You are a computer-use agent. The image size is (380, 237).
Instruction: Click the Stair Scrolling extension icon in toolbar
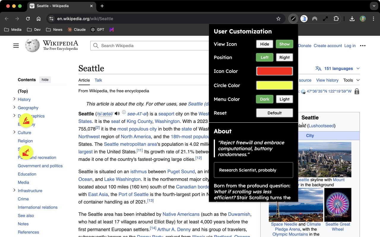click(x=293, y=19)
